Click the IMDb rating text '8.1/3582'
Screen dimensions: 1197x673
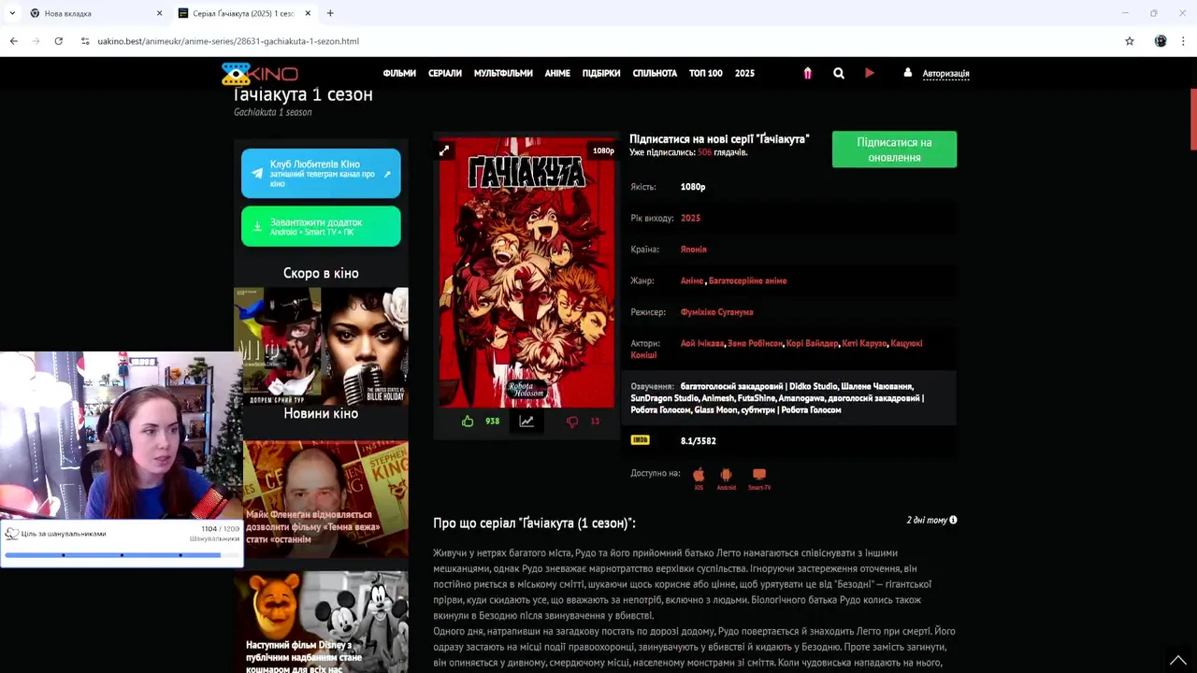(x=698, y=440)
